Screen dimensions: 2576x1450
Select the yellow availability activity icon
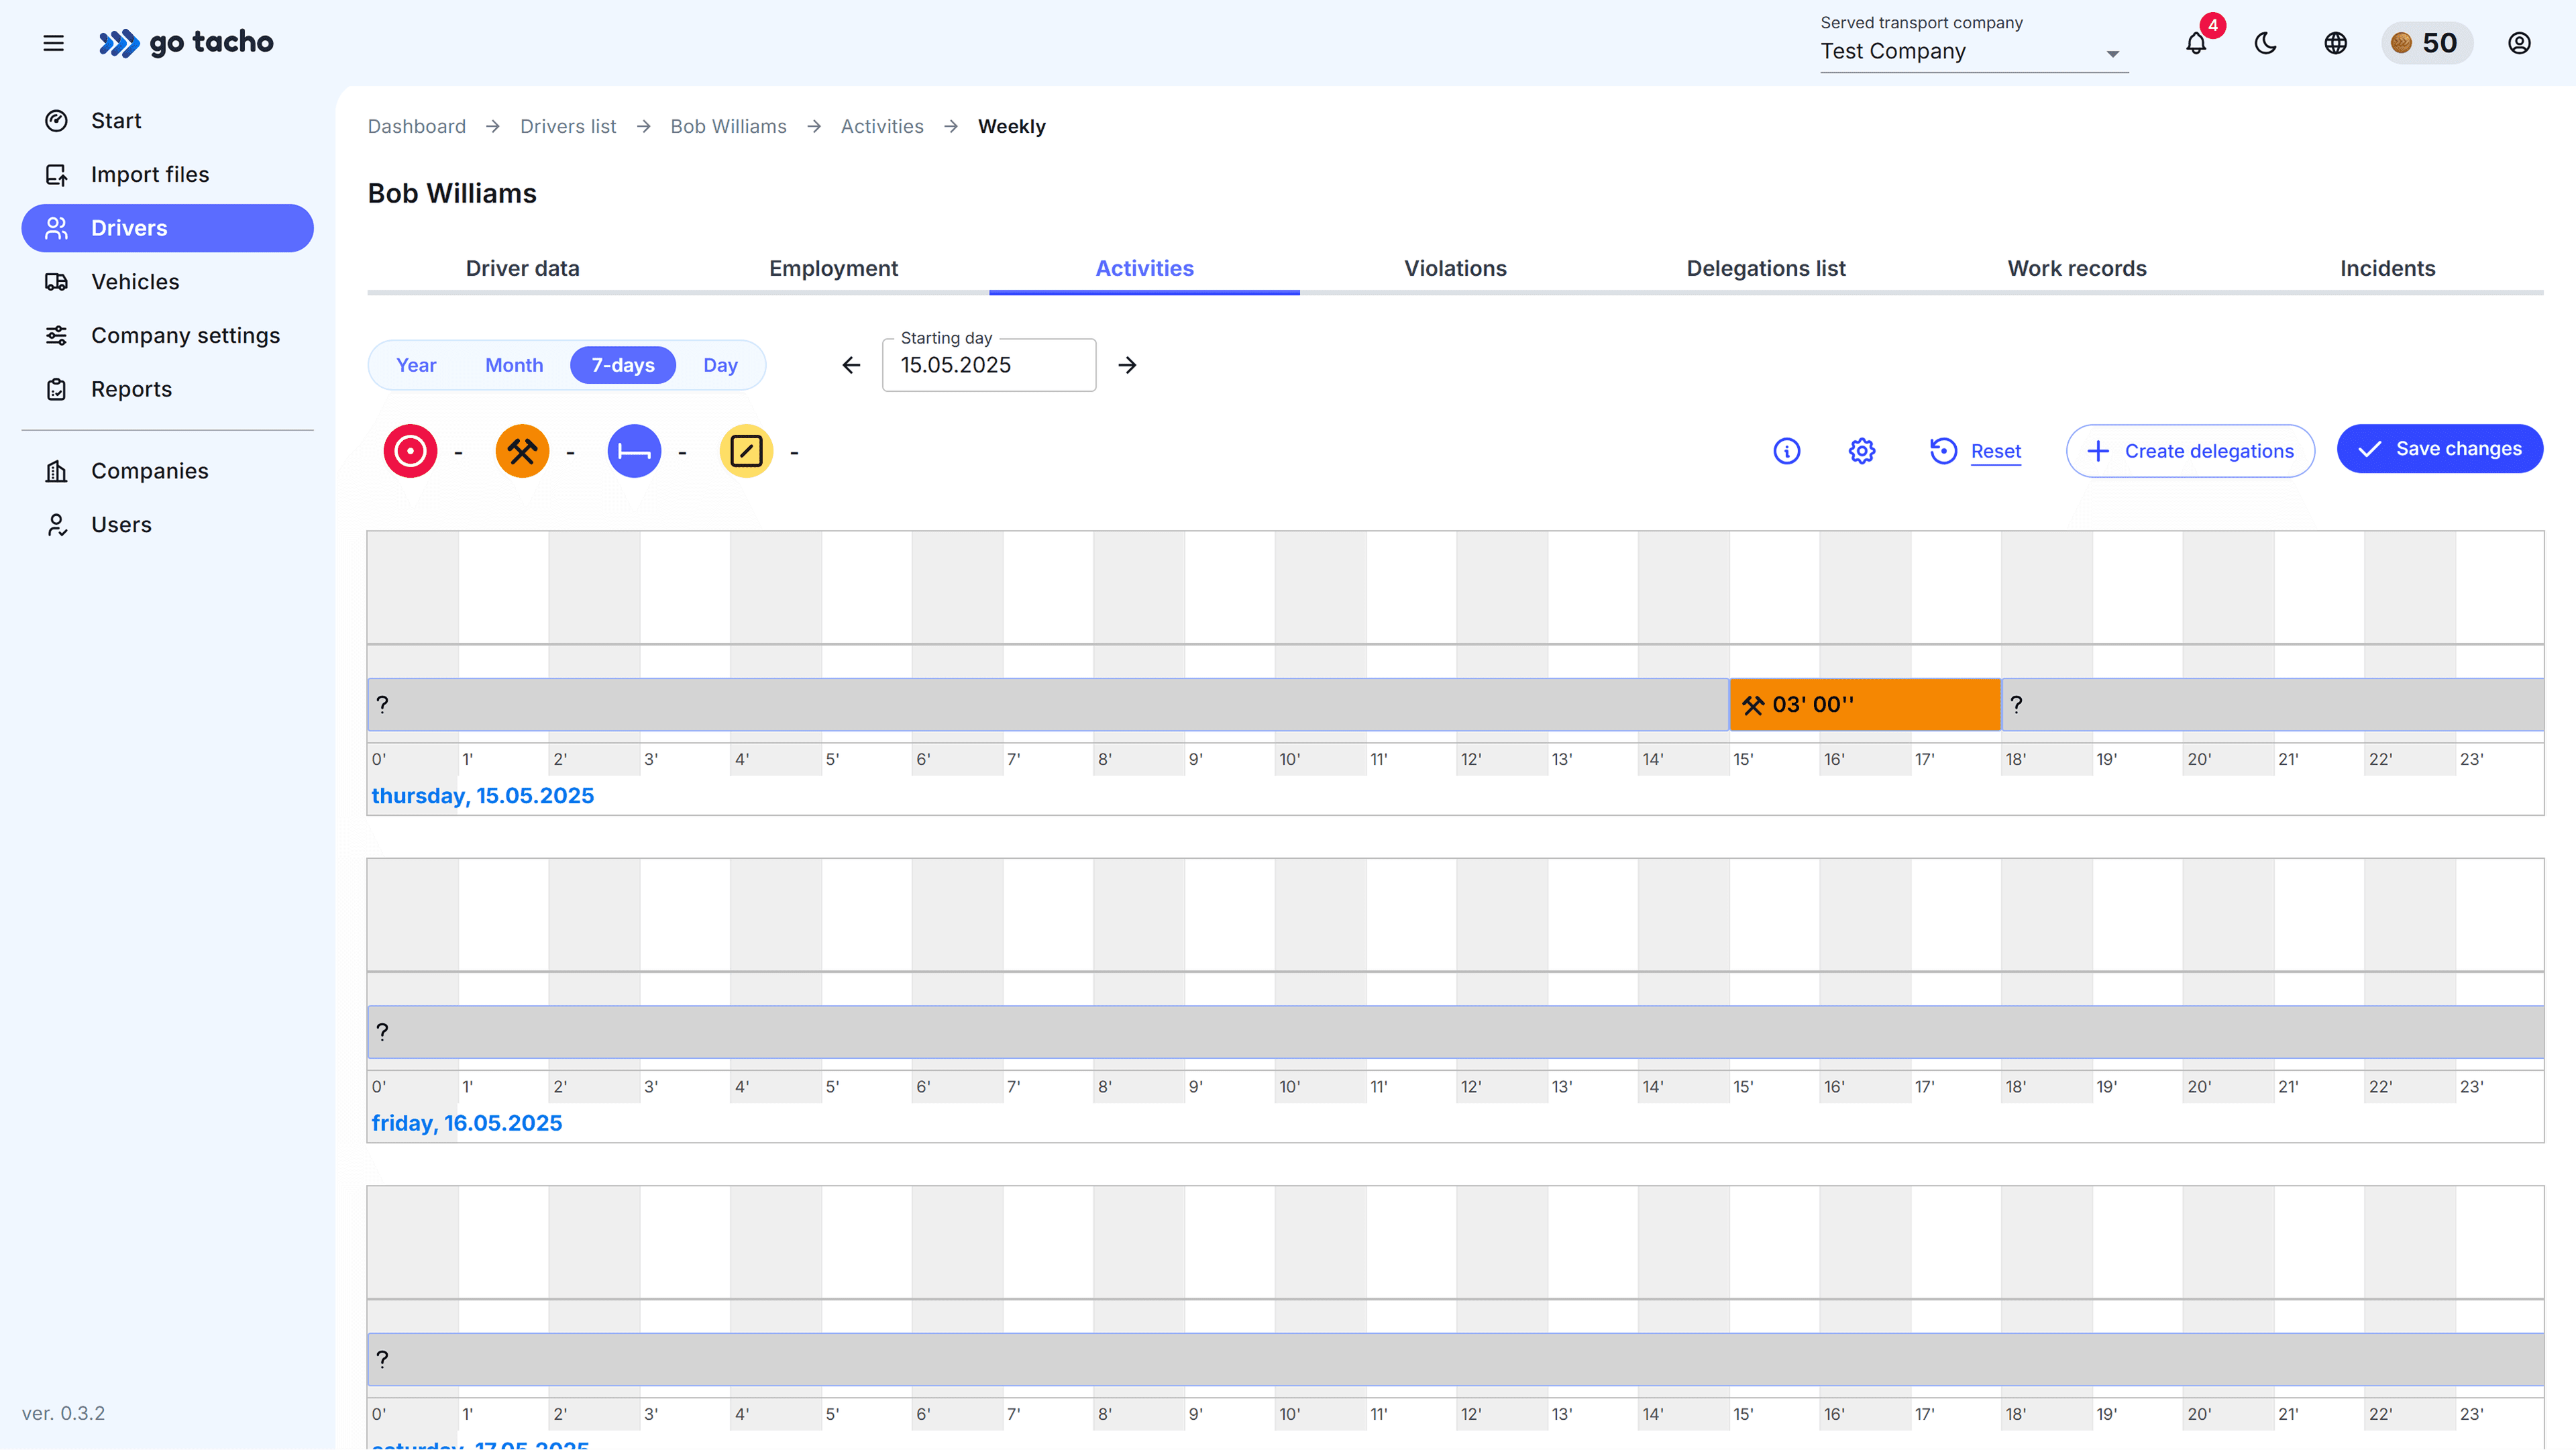click(x=745, y=451)
